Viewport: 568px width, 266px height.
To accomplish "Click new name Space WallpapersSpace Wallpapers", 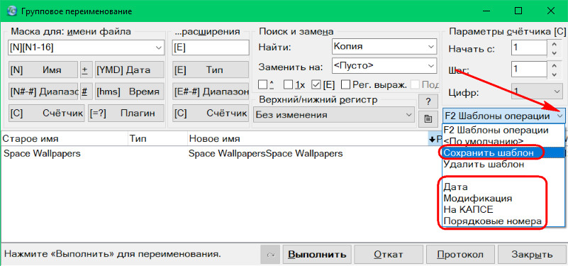I will coord(265,154).
